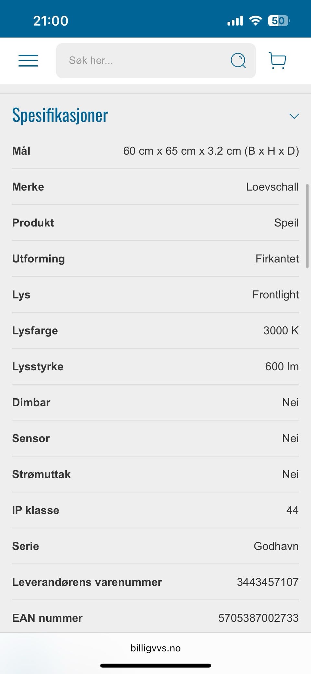
Task: Tap the billigvvs.no address bar
Action: (155, 648)
